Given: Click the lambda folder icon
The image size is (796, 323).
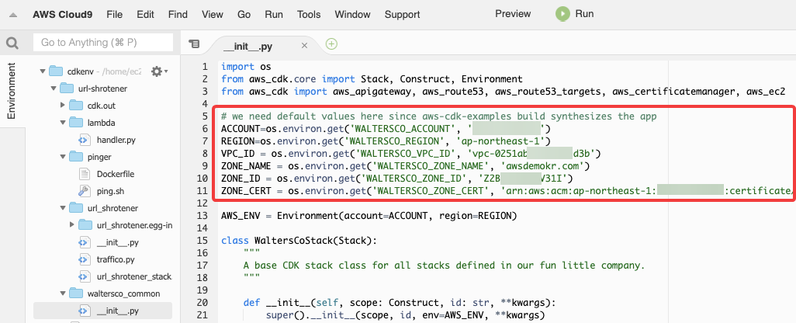Looking at the screenshot, I should [75, 123].
